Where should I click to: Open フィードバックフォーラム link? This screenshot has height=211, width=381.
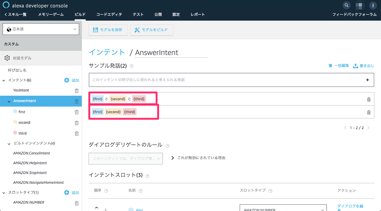(x=354, y=15)
